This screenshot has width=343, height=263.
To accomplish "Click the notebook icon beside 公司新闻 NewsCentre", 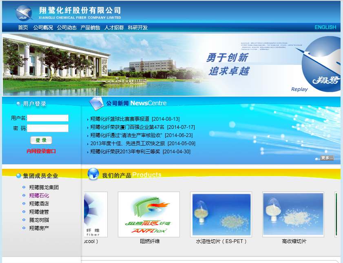I will 96,103.
